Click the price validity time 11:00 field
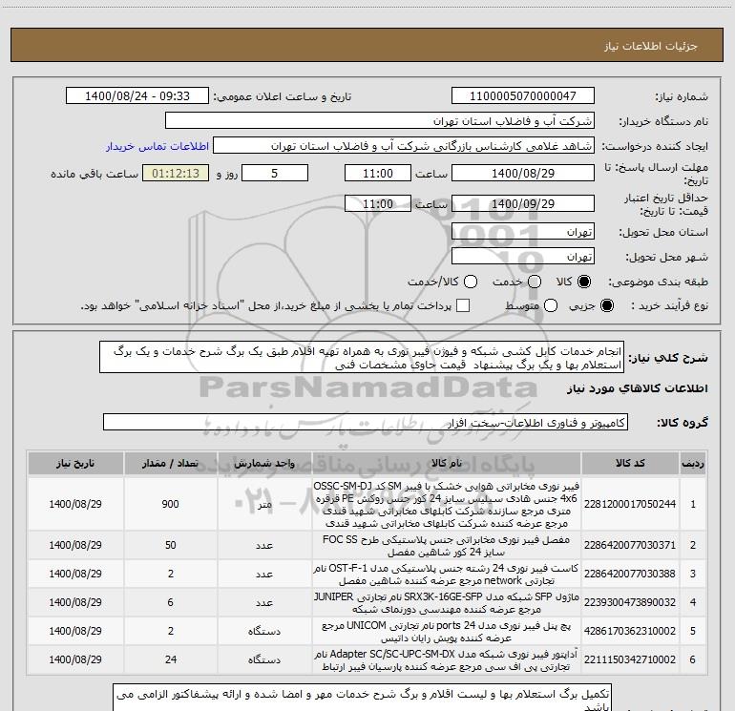 point(378,203)
